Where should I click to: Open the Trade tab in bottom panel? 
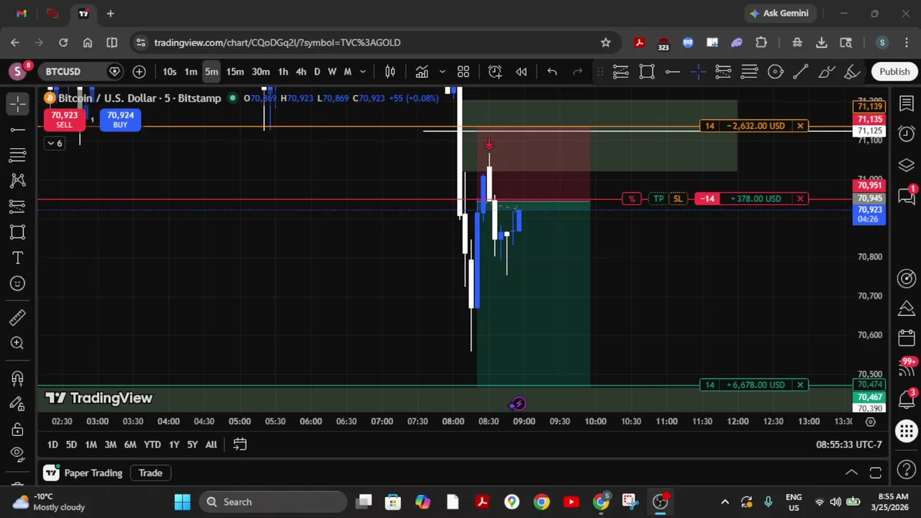coord(150,473)
